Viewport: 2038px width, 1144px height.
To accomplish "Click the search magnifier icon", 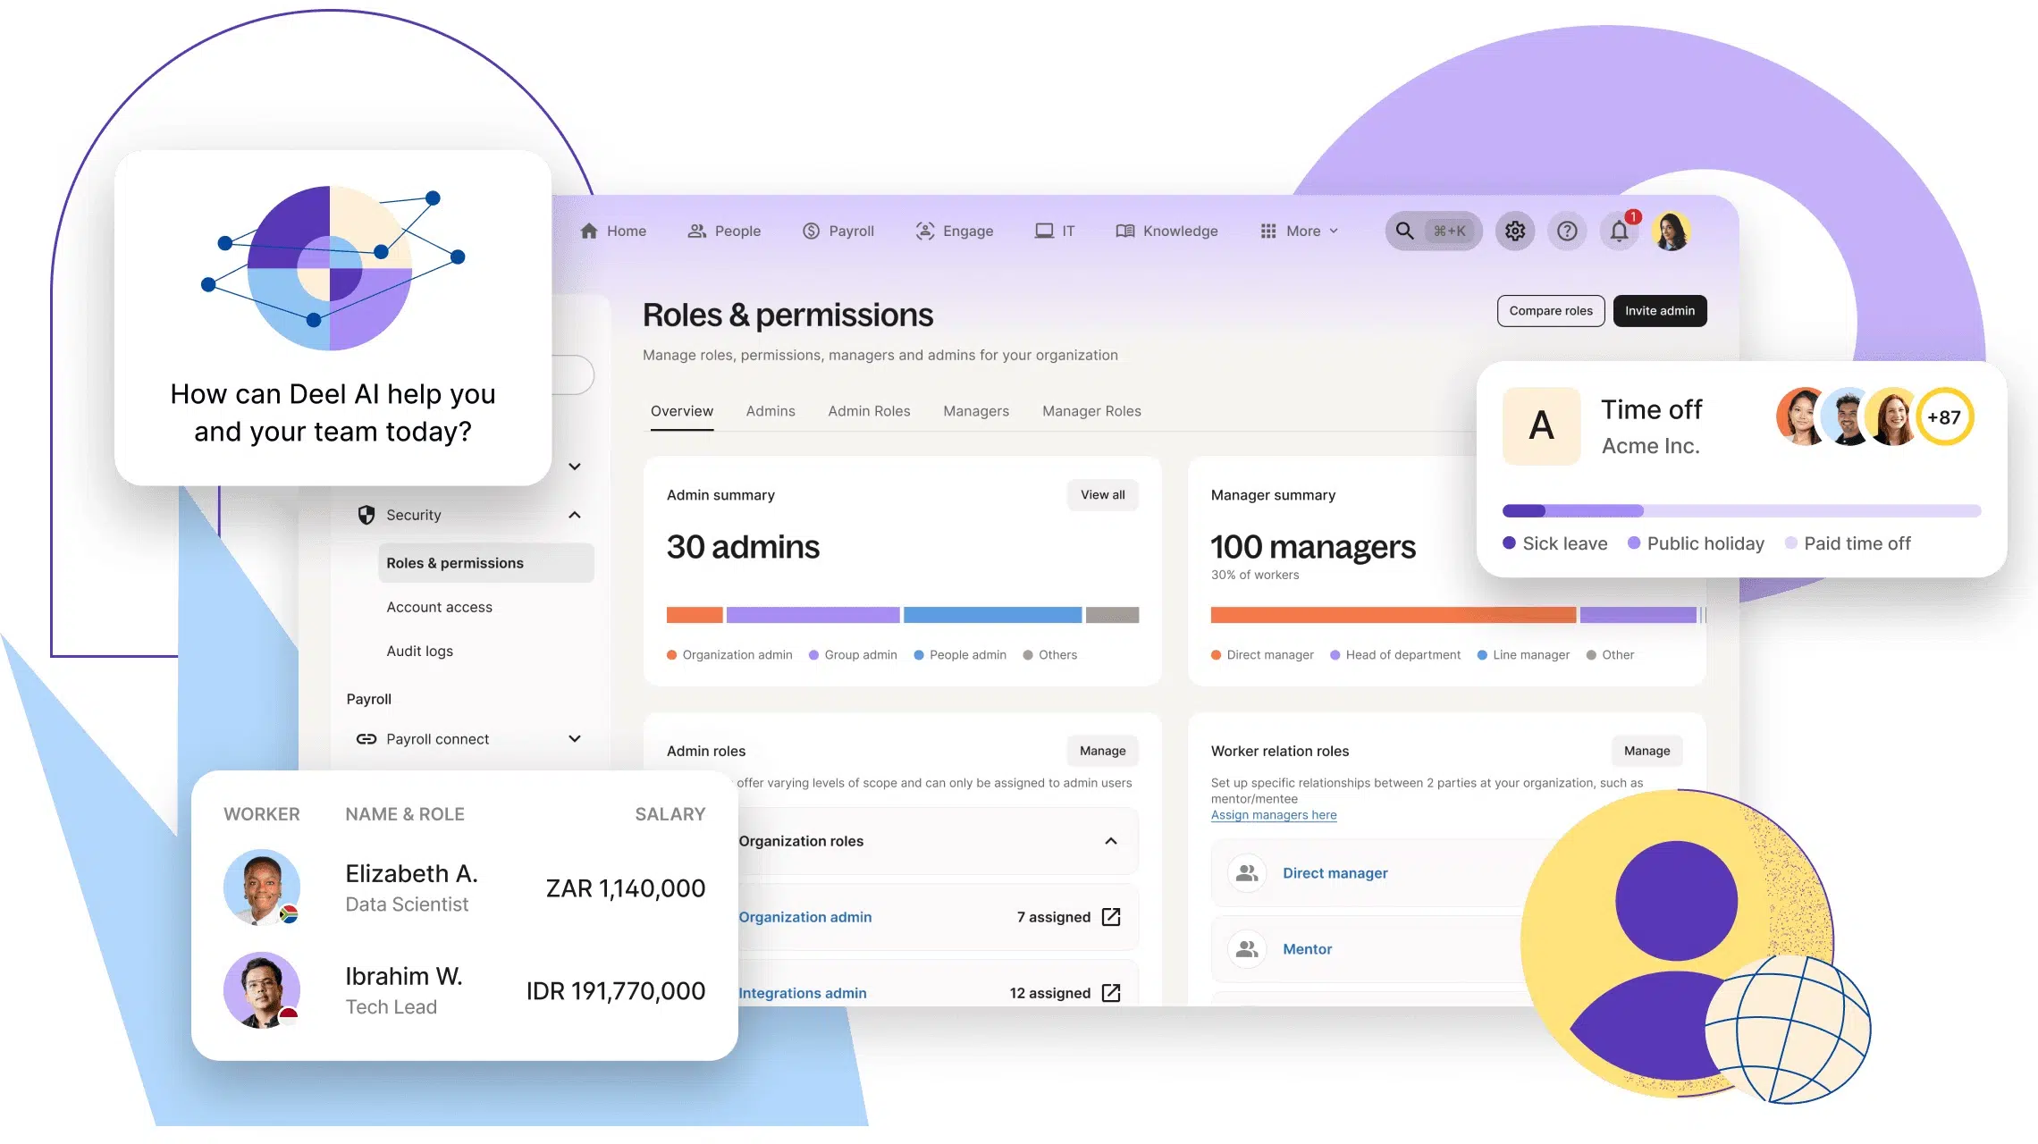I will [x=1404, y=231].
